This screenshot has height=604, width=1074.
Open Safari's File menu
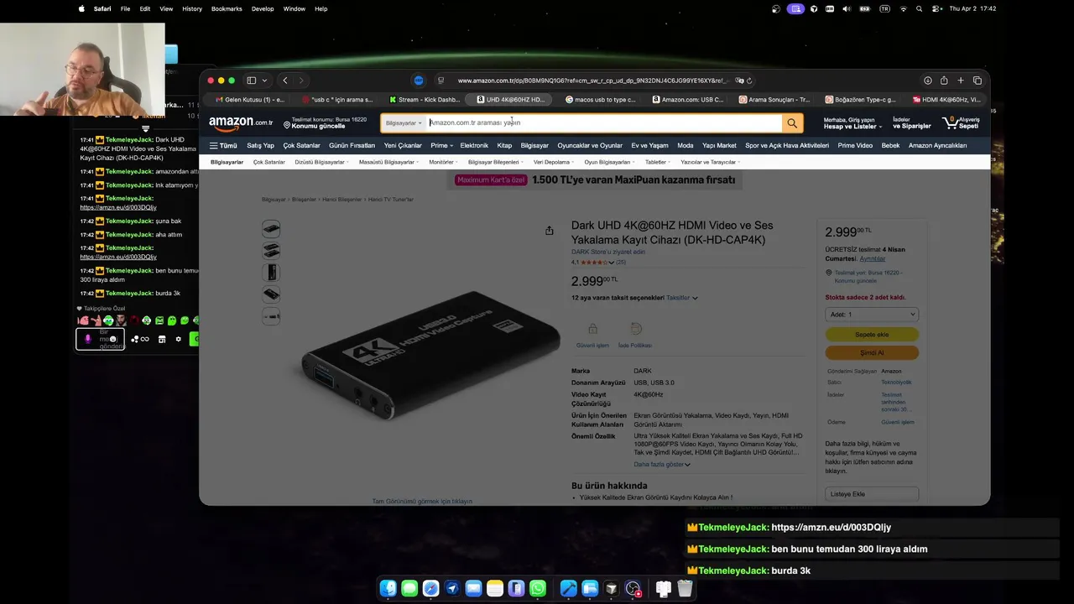(x=125, y=8)
